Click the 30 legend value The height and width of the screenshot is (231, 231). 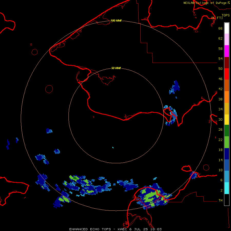point(220,119)
